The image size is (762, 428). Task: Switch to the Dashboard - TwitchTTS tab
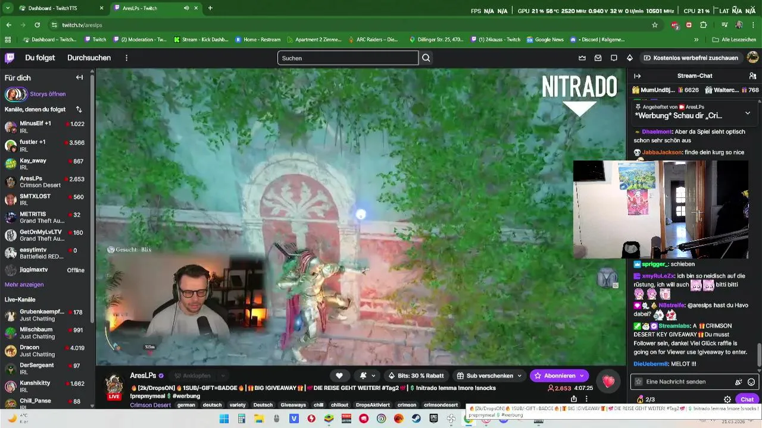coord(61,8)
